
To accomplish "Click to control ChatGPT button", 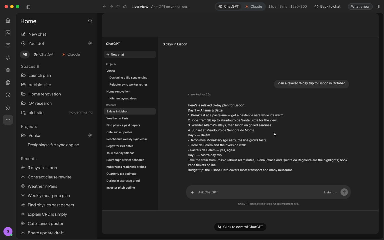I will (240, 227).
